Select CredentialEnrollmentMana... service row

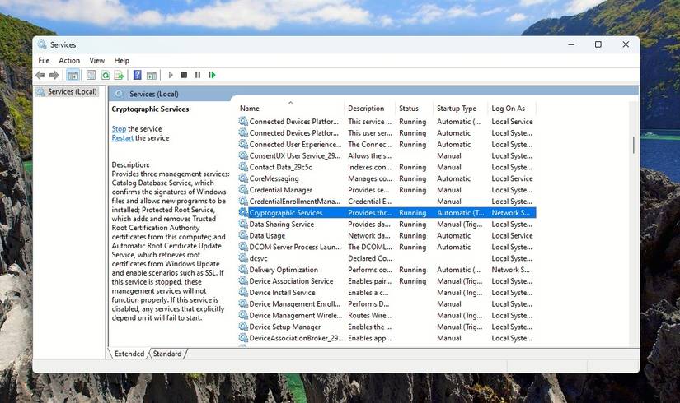click(x=387, y=201)
